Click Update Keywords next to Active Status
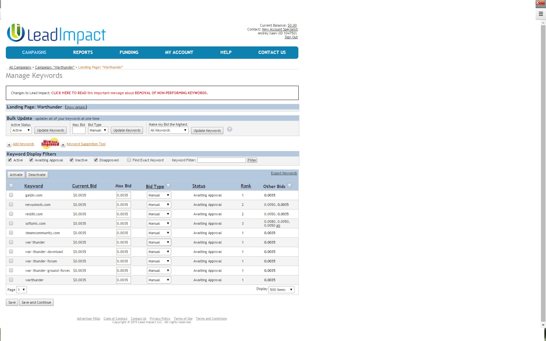This screenshot has height=341, width=546. [51, 130]
